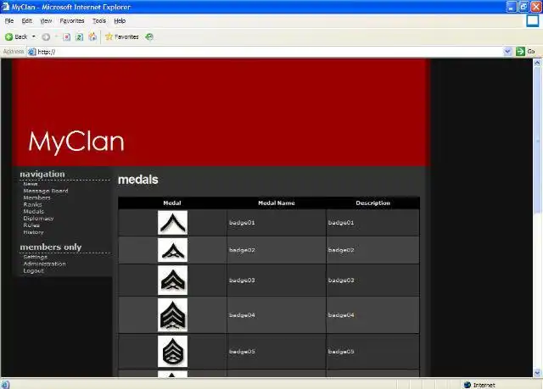Open the News navigation link
The height and width of the screenshot is (389, 543).
[31, 184]
